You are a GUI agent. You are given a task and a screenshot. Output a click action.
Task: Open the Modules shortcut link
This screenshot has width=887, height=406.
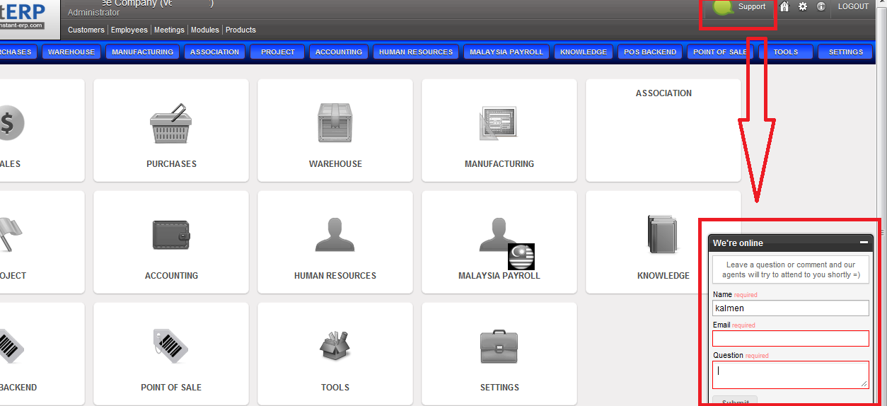click(x=205, y=30)
